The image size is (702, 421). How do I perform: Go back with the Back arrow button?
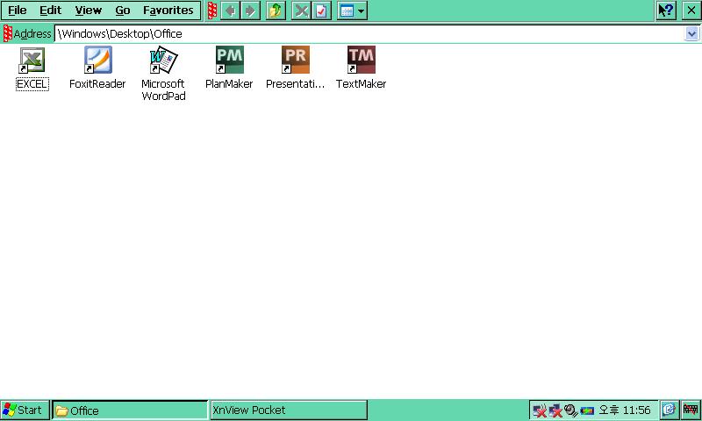[x=231, y=11]
